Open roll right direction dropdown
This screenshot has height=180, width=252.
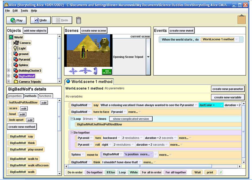(x=110, y=145)
